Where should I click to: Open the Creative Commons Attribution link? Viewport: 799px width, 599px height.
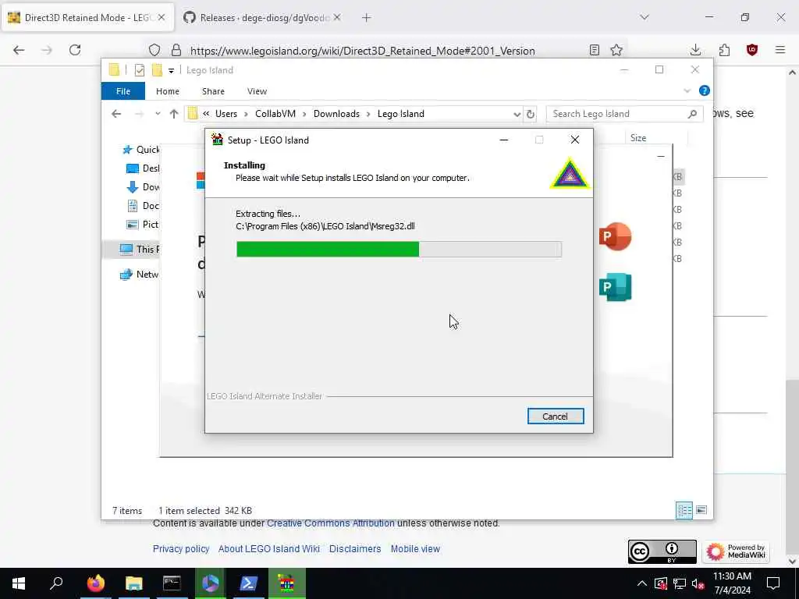(331, 523)
